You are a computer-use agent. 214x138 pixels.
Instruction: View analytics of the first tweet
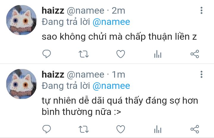click(158, 54)
